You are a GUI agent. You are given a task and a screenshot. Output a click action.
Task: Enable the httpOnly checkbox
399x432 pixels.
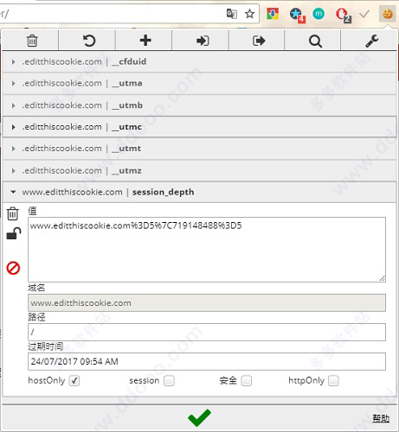pyautogui.click(x=333, y=381)
